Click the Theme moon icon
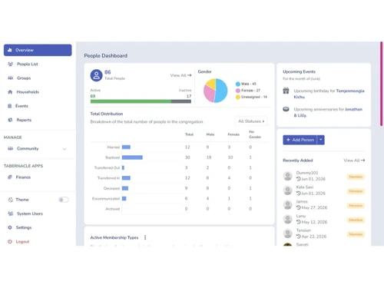This screenshot has width=384, height=288. 10,200
